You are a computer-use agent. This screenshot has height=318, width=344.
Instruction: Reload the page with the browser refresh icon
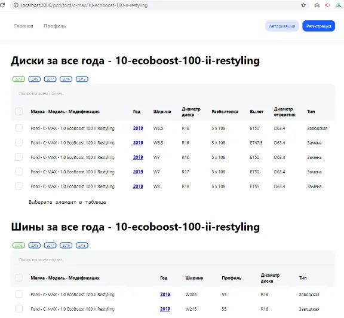pyautogui.click(x=2, y=5)
